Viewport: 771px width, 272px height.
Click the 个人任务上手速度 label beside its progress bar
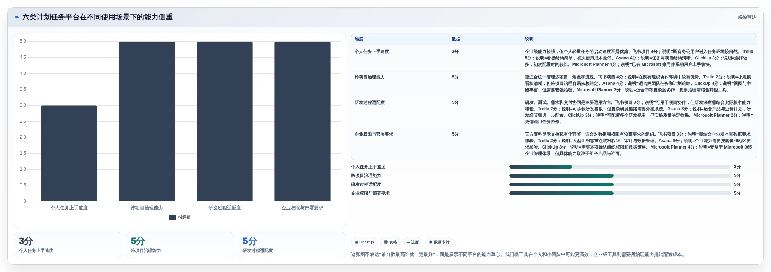pyautogui.click(x=368, y=167)
